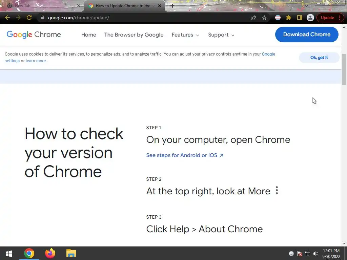Image resolution: width=347 pixels, height=260 pixels.
Task: Expand the Features dropdown menu
Action: click(x=185, y=35)
